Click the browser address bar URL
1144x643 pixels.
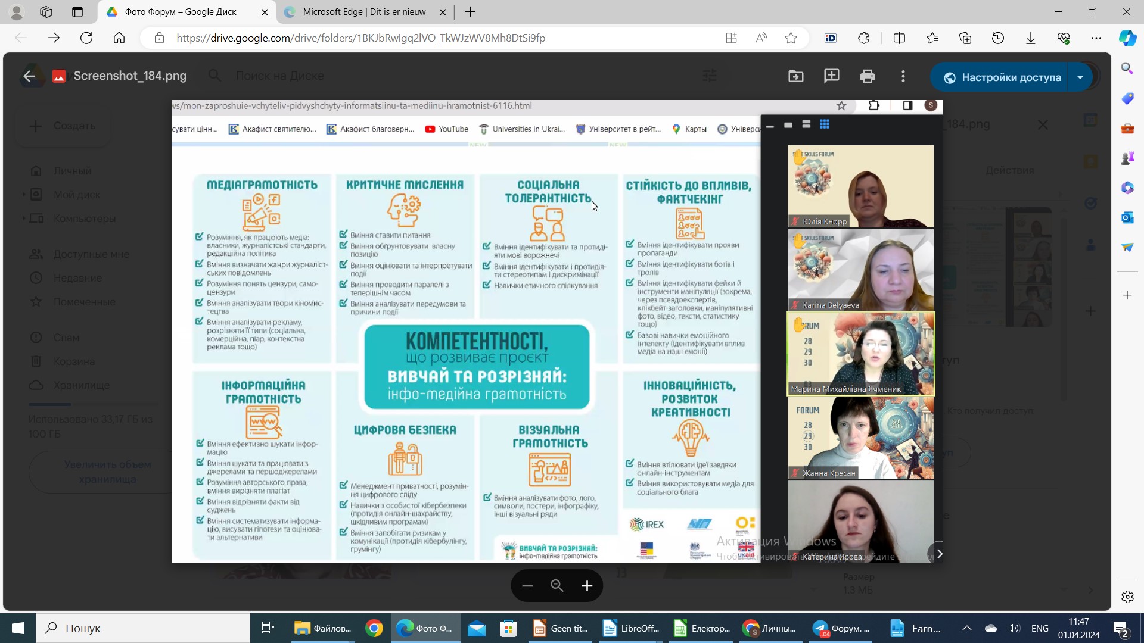[x=360, y=38]
